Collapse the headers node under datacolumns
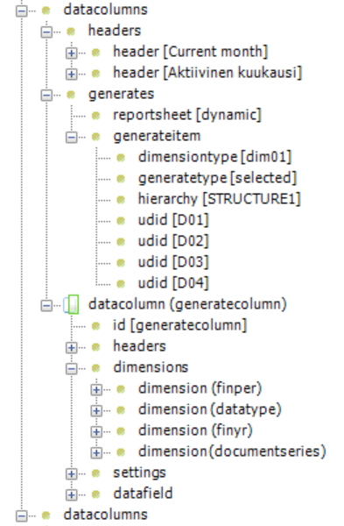This screenshot has width=344, height=526. point(46,32)
